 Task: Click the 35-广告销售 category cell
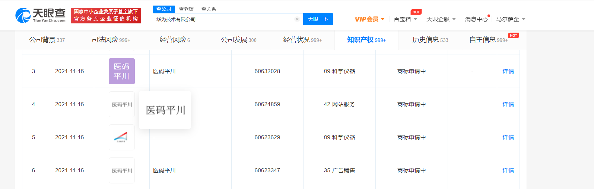[x=339, y=170]
